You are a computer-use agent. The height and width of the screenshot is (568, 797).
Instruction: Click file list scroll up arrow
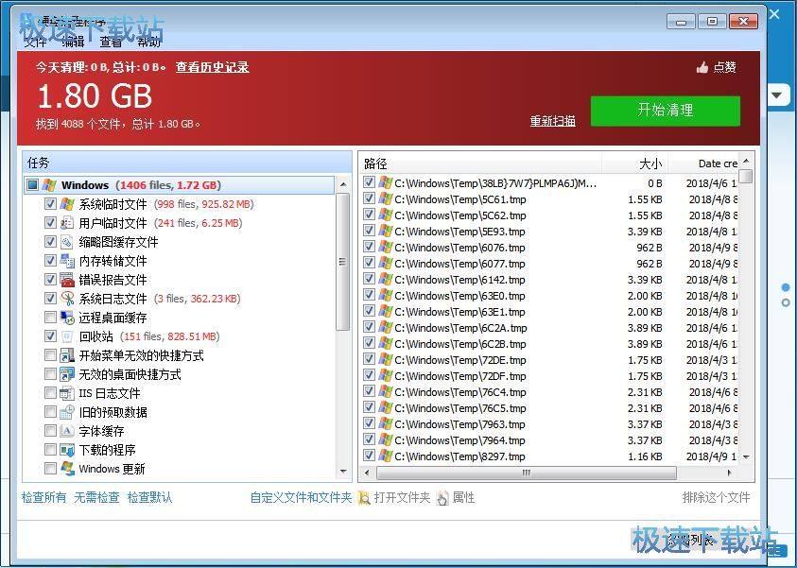point(746,161)
